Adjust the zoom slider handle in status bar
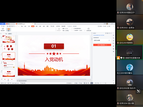This screenshot has width=143, height=107. coord(106,83)
